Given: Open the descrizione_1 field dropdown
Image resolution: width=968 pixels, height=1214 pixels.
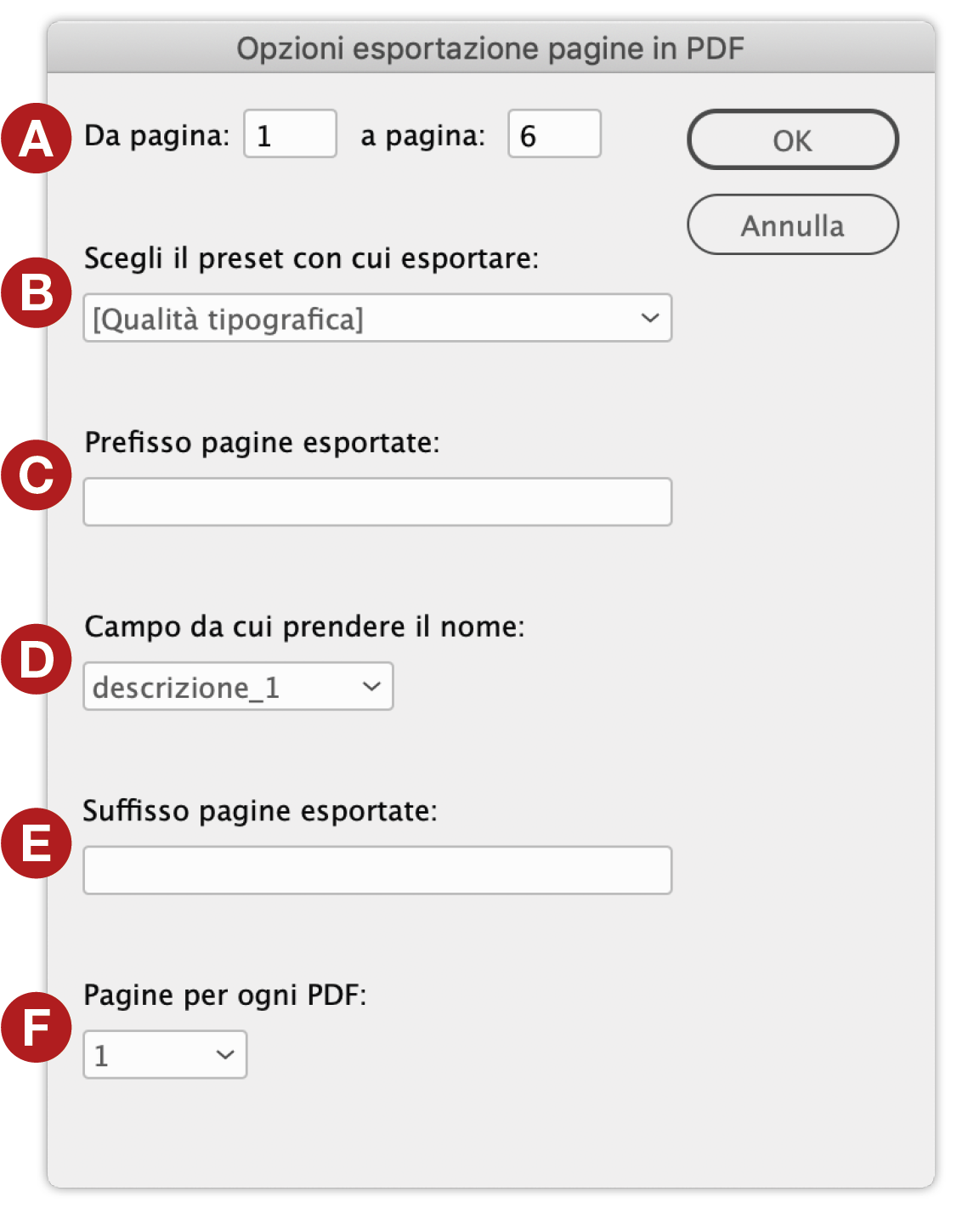Looking at the screenshot, I should coord(238,686).
